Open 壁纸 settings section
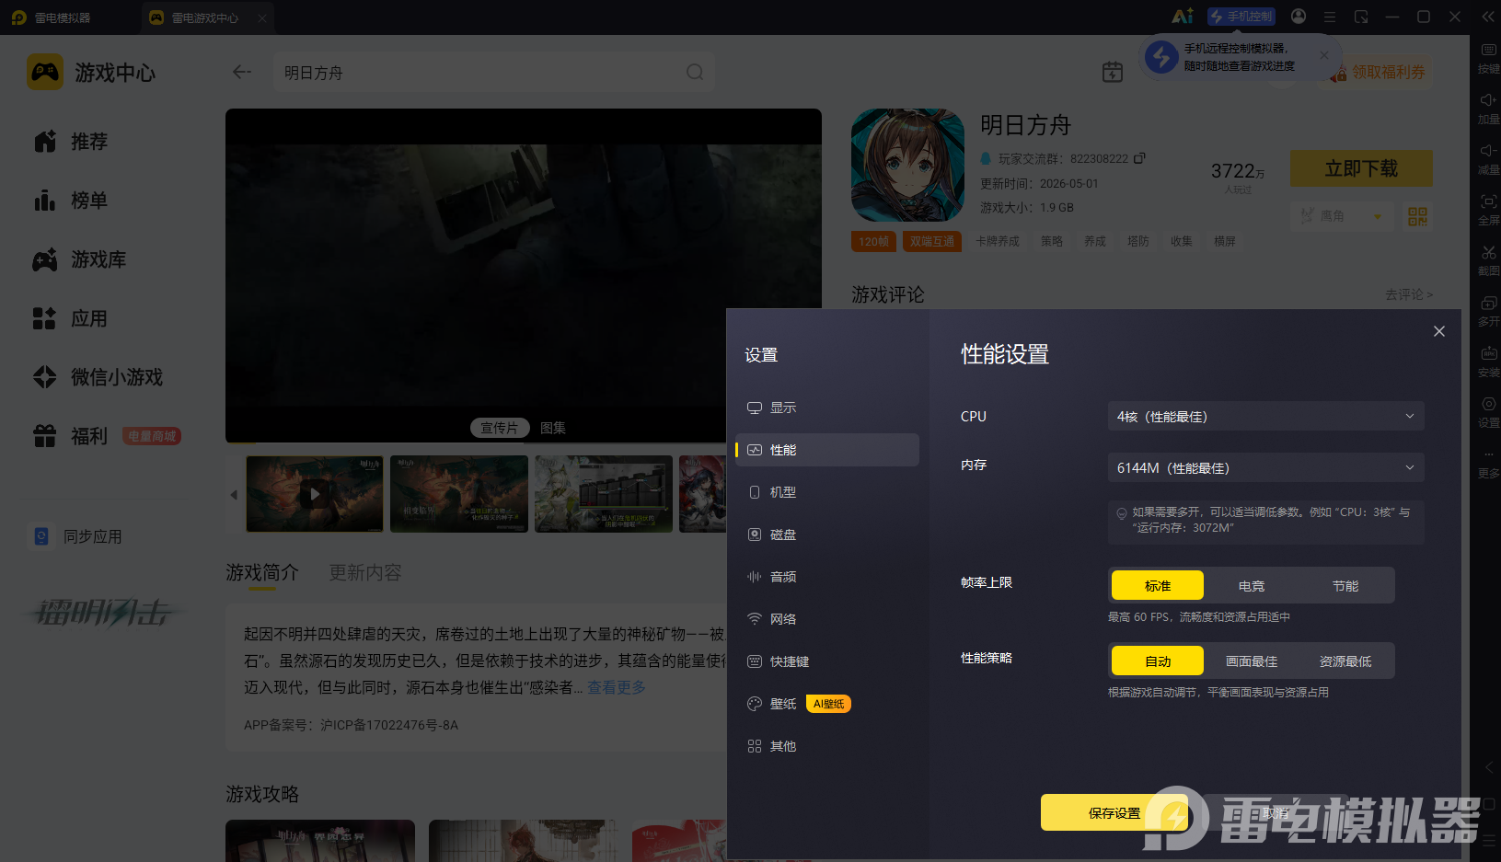 [x=827, y=704]
